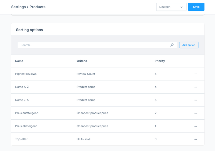This screenshot has height=151, width=215.
Task: Open three-dot menu for Name Z-A
Action: [195, 100]
